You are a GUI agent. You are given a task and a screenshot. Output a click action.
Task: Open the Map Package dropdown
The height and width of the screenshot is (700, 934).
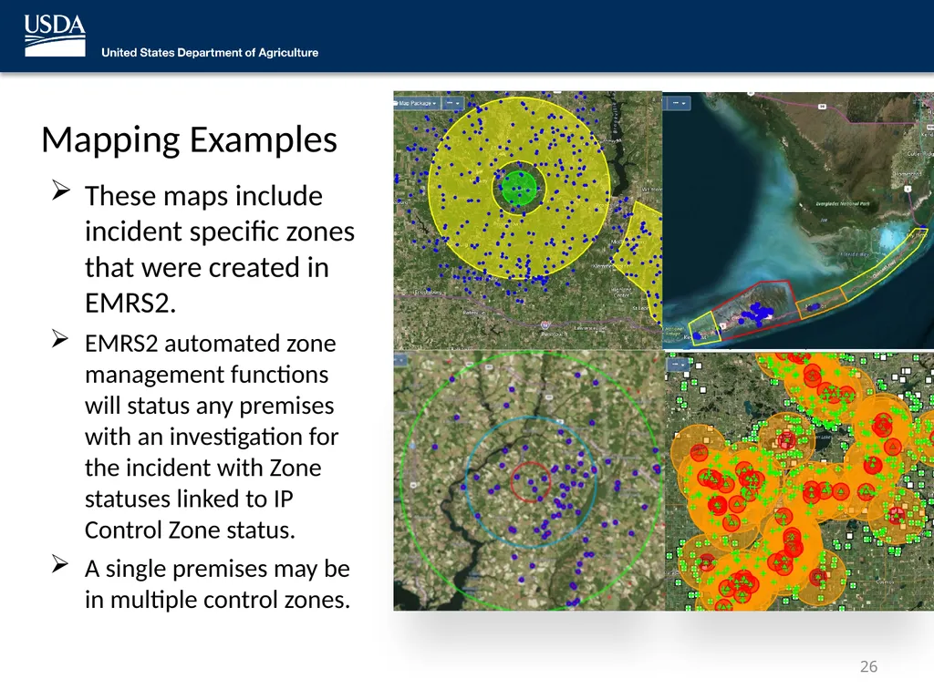tap(417, 103)
